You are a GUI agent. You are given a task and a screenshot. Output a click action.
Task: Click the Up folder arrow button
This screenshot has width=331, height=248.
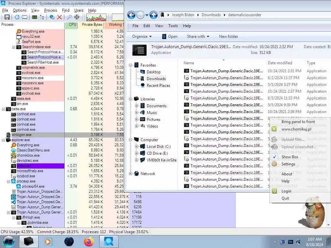[x=154, y=15]
